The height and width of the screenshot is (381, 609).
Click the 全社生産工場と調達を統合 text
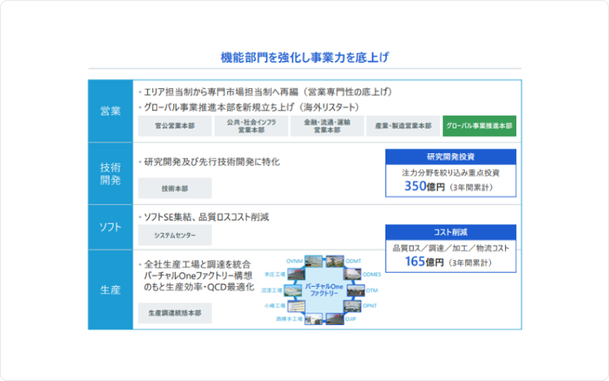click(x=197, y=264)
